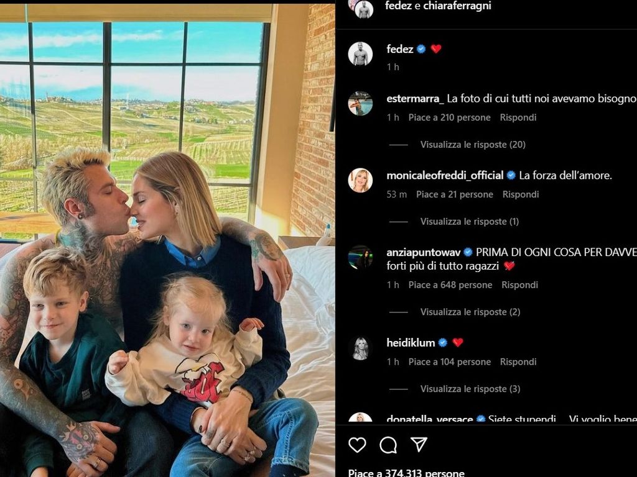
Task: Open anziapuntowav profile avatar
Action: pos(360,257)
